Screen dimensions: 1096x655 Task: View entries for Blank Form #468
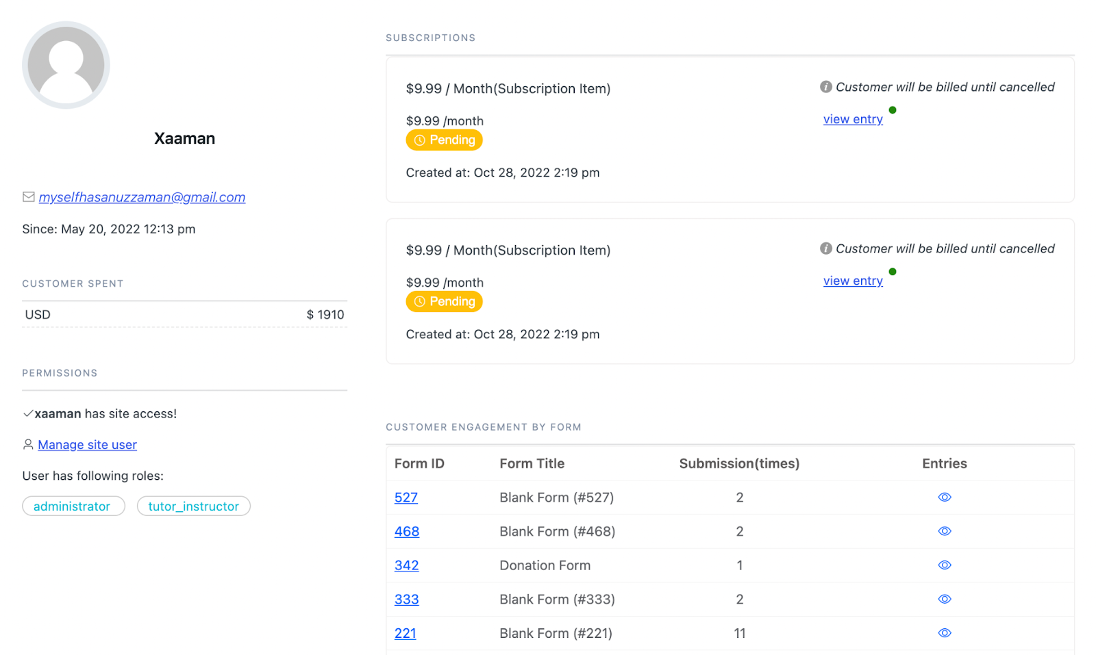tap(945, 531)
